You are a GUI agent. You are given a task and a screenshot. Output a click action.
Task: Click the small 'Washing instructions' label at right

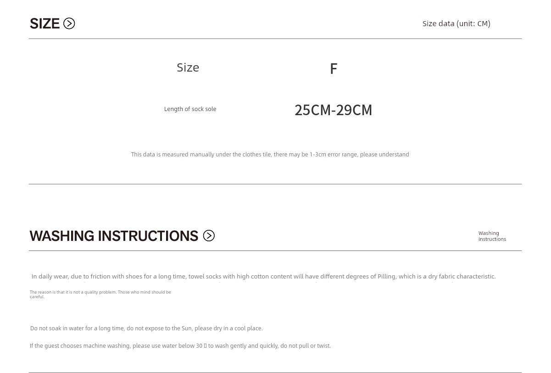[x=492, y=236]
